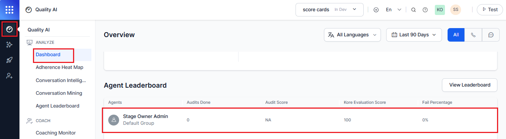Click the View Leaderboard button
The width and height of the screenshot is (506, 139).
tap(470, 85)
